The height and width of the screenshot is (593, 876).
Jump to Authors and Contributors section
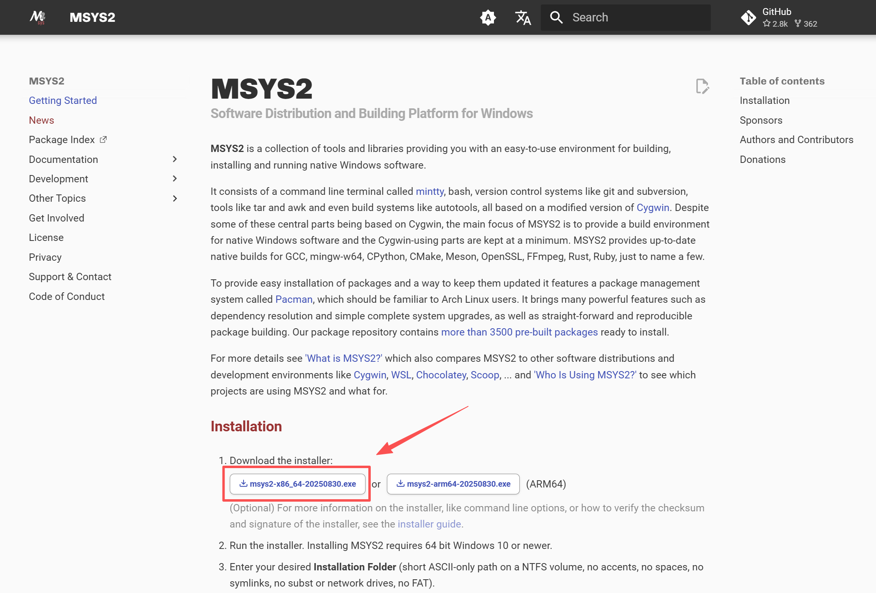point(796,139)
